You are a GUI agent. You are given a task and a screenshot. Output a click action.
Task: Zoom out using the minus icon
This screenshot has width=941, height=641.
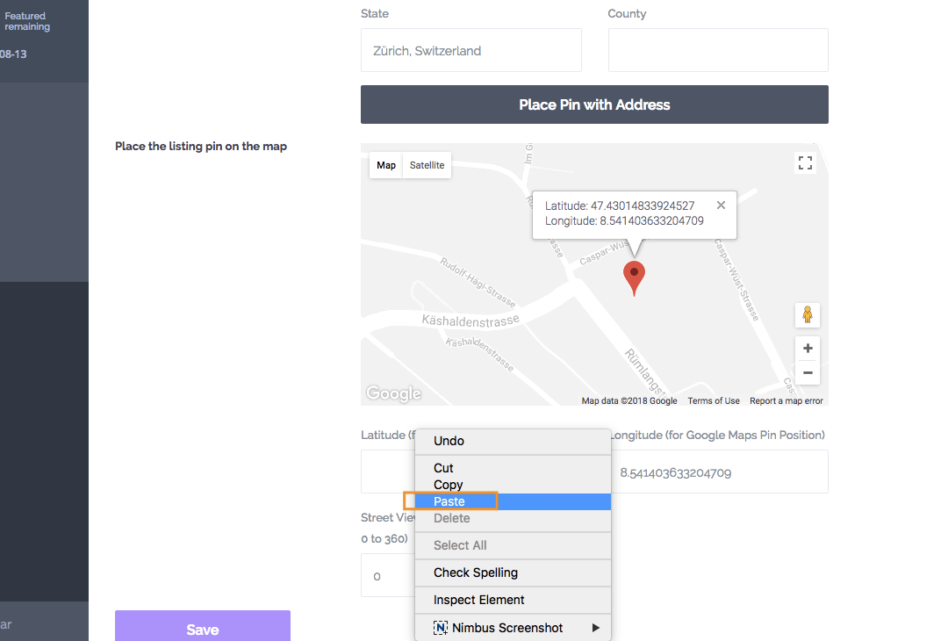coord(807,372)
